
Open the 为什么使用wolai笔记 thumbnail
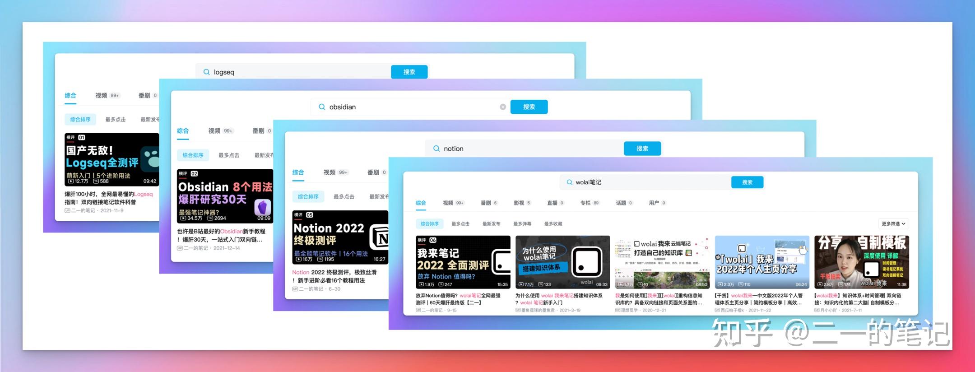(x=562, y=262)
